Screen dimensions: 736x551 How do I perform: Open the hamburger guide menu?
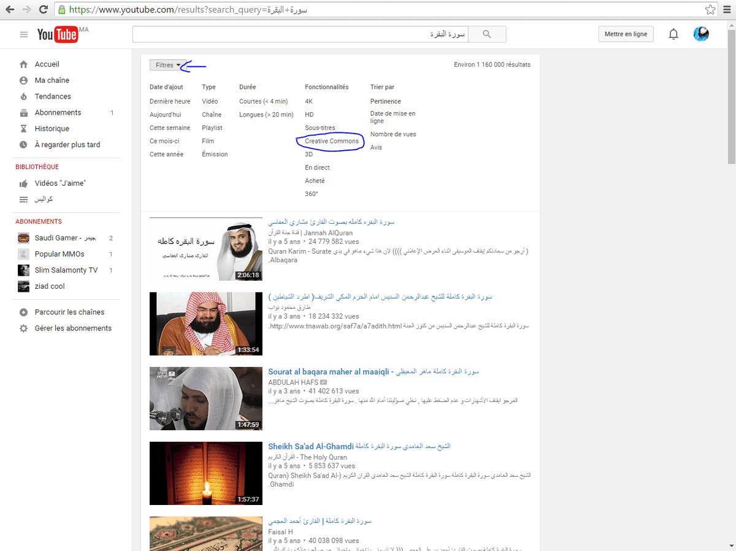pos(24,35)
